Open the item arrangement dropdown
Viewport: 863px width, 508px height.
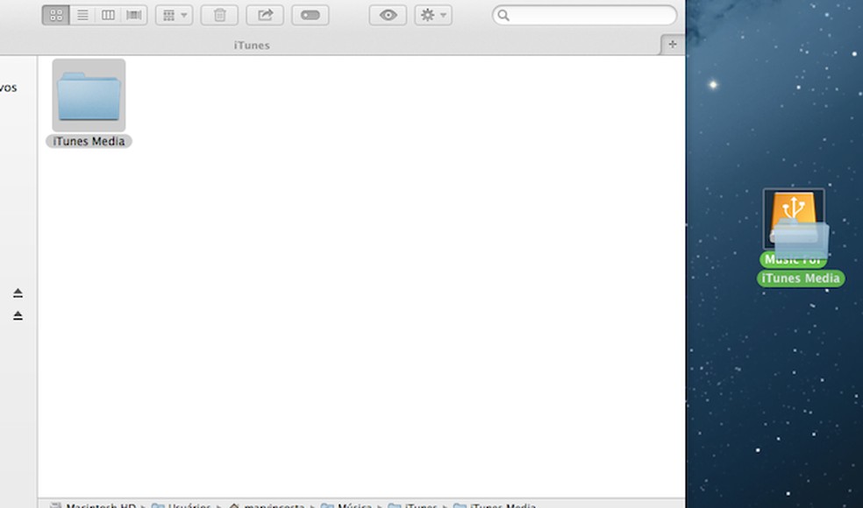(175, 16)
